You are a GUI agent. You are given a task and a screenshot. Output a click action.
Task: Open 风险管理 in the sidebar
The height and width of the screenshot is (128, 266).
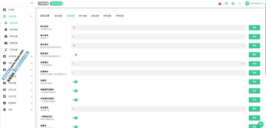click(14, 29)
